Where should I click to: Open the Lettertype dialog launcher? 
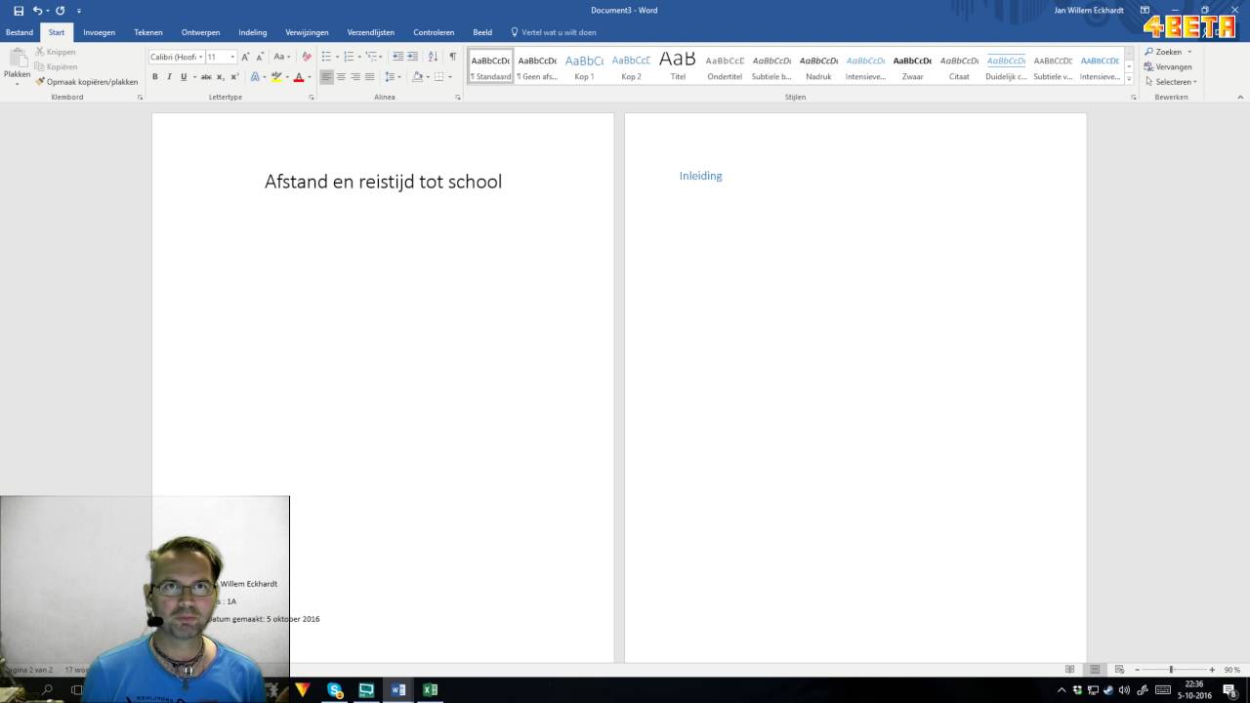pos(312,98)
